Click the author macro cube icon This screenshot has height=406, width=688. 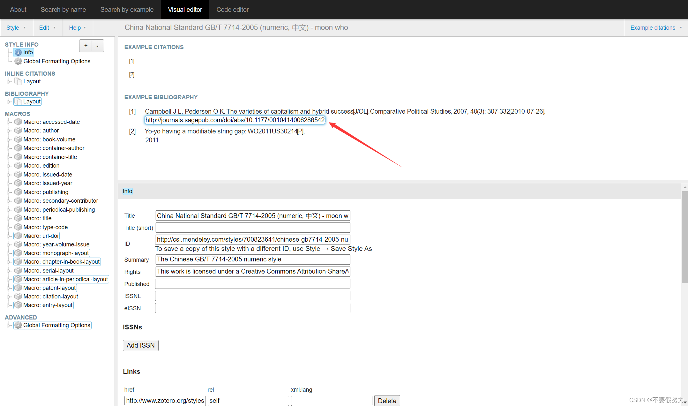18,131
